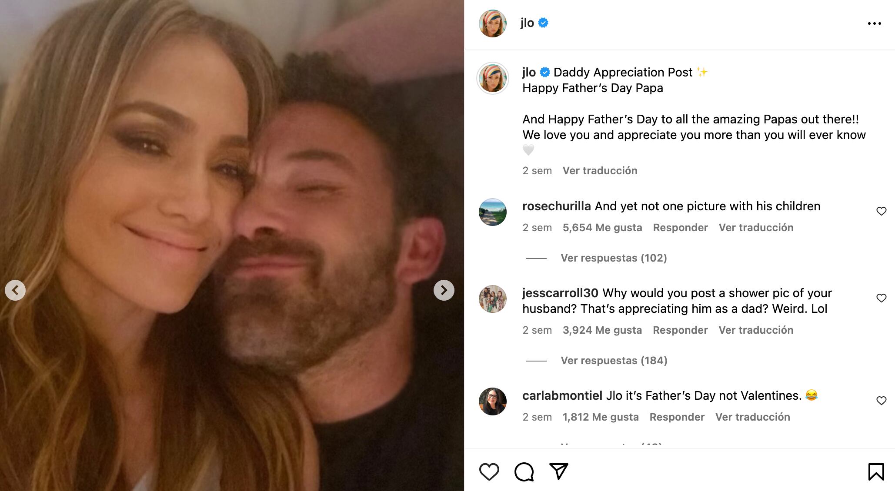
Task: Click Ver traducción under the caption
Action: pyautogui.click(x=600, y=170)
